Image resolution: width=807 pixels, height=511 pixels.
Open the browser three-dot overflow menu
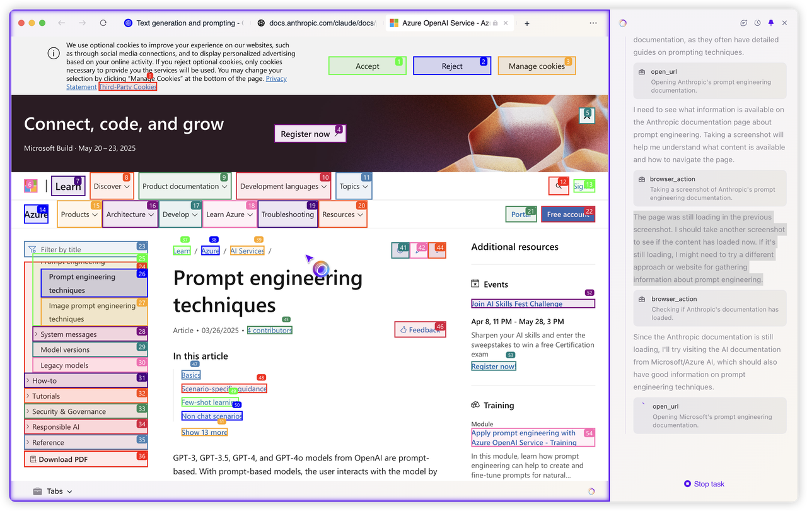click(x=593, y=23)
